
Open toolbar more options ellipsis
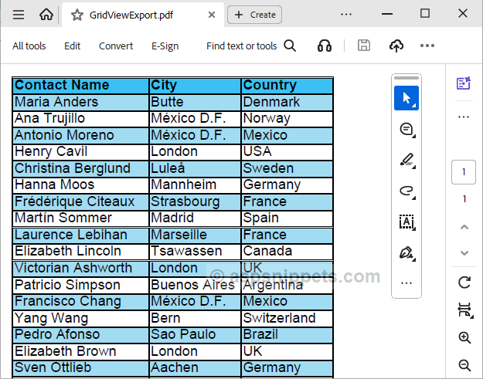pos(427,46)
